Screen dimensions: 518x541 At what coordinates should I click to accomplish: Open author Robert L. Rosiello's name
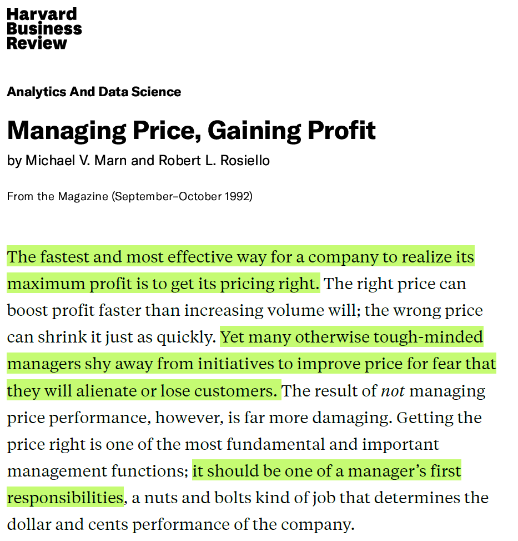tap(214, 161)
